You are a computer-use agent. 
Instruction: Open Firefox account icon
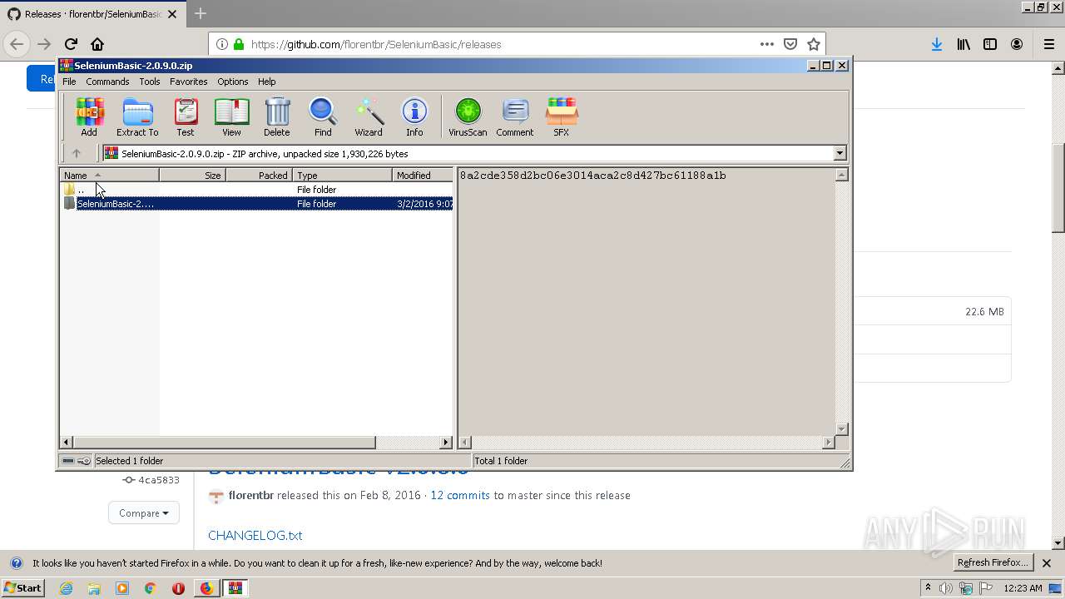pyautogui.click(x=1017, y=44)
